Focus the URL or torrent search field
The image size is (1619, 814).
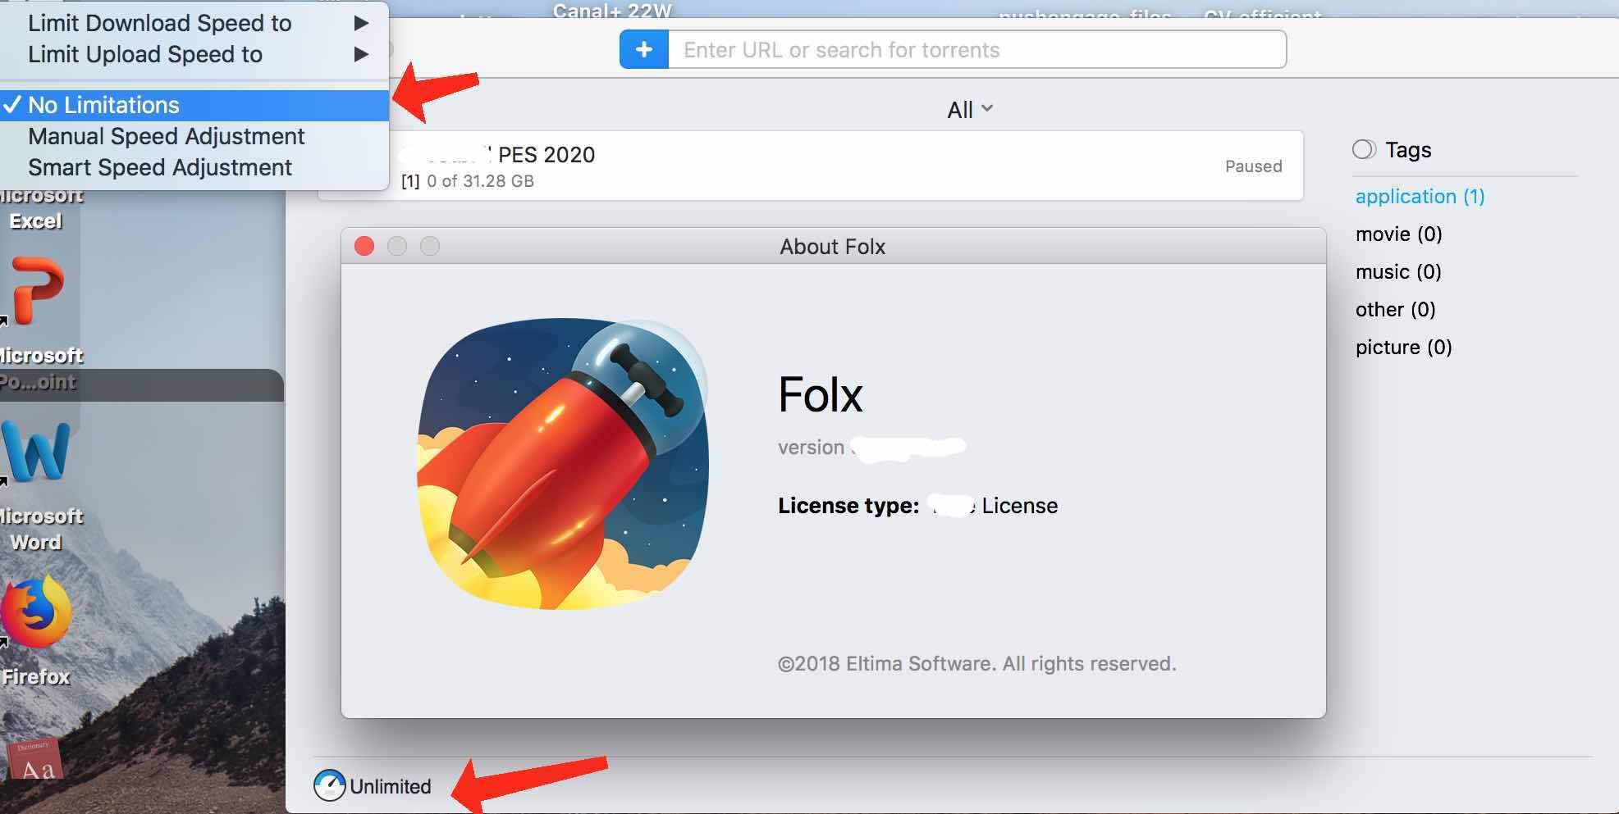977,50
